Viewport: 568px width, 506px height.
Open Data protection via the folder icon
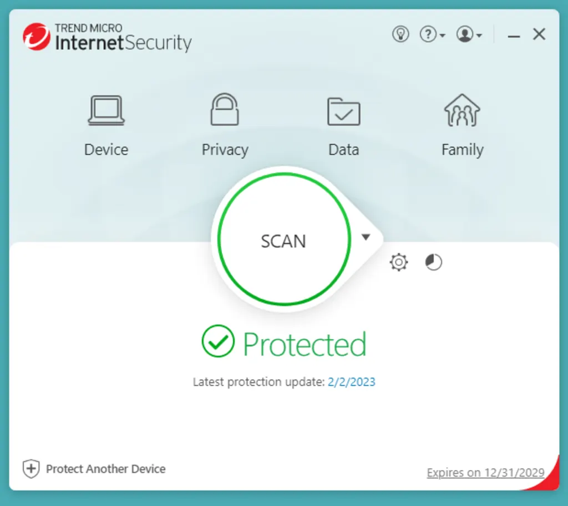[343, 110]
